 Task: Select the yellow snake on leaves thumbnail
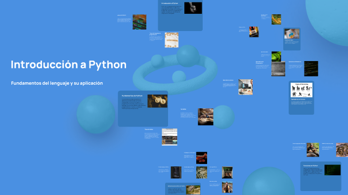pyautogui.click(x=276, y=20)
